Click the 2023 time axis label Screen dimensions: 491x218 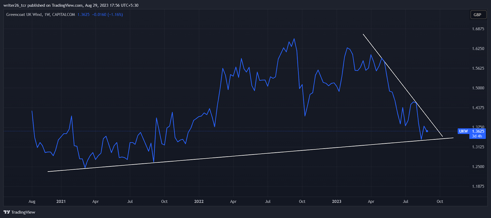(337, 201)
